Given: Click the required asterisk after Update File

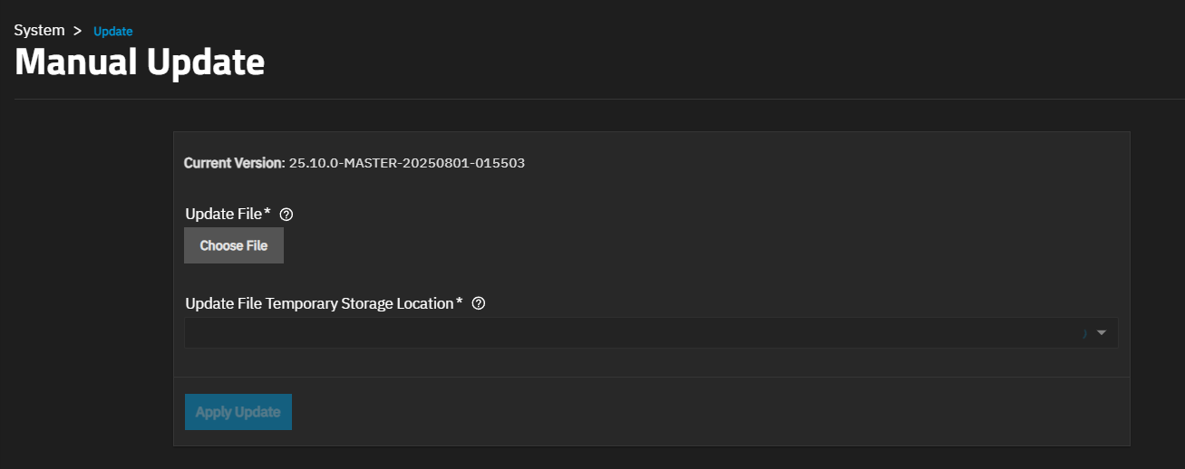Looking at the screenshot, I should [267, 214].
